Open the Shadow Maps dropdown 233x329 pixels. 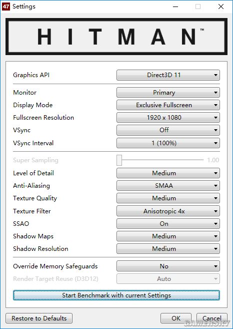(168, 236)
